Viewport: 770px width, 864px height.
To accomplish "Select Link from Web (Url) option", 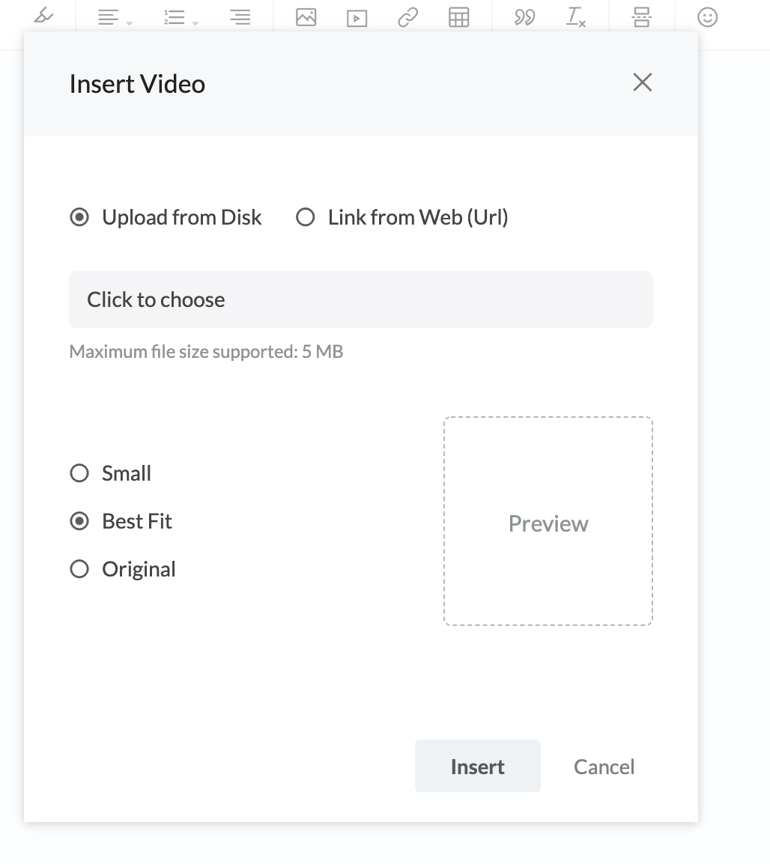I will 401,217.
